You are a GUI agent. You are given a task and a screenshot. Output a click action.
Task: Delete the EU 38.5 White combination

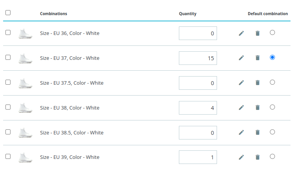(x=257, y=132)
